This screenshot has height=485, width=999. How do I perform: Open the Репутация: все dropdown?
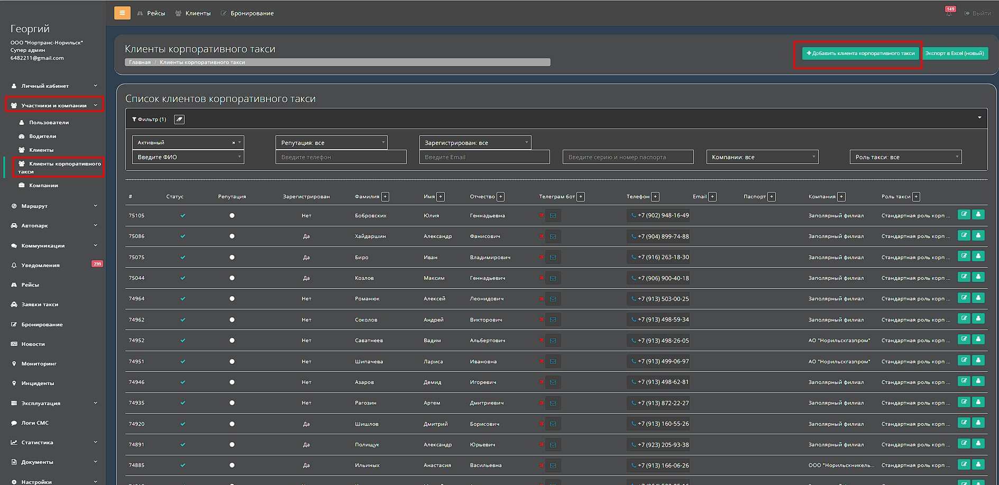[331, 143]
